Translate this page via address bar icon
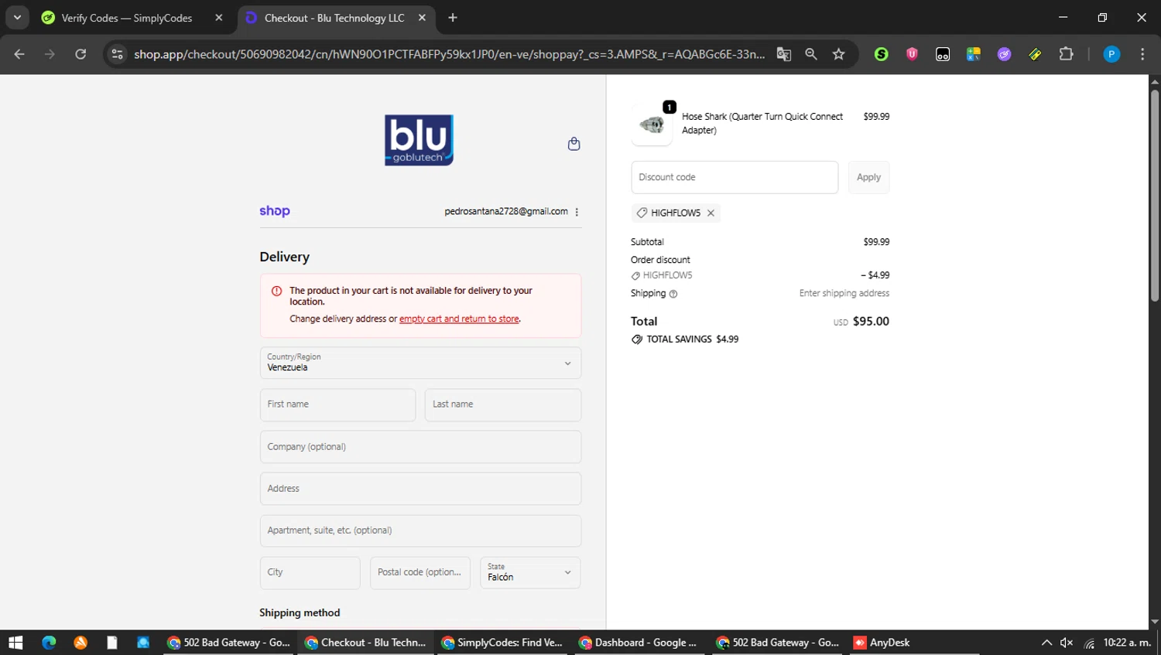 [784, 54]
